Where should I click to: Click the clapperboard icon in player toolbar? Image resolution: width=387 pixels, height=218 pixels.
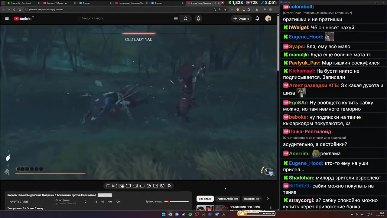[128, 186]
